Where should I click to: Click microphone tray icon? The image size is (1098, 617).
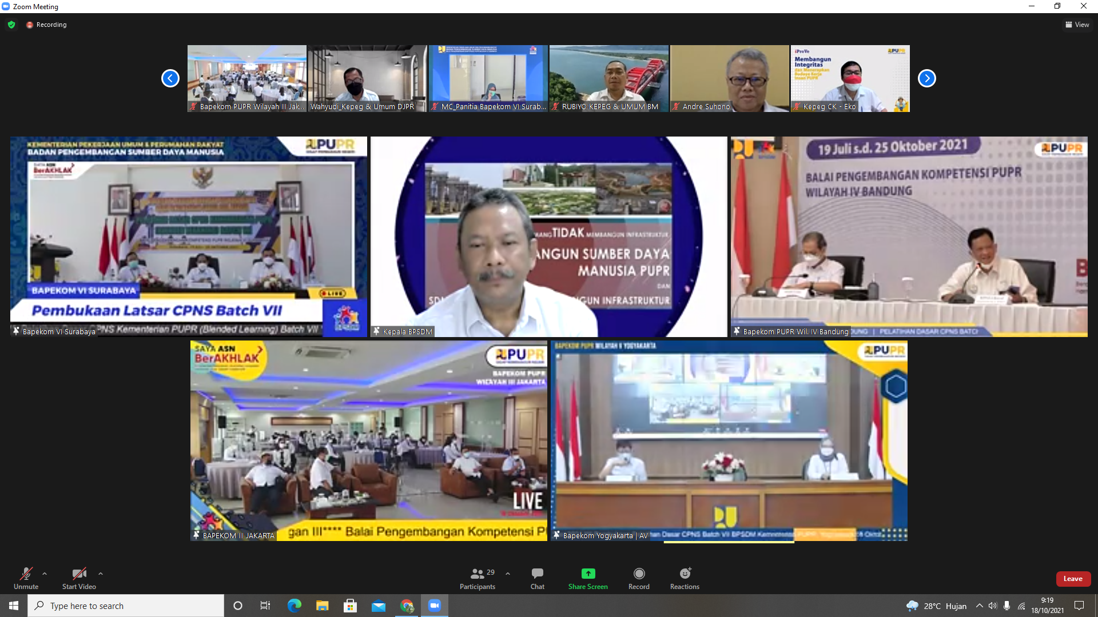(1007, 606)
